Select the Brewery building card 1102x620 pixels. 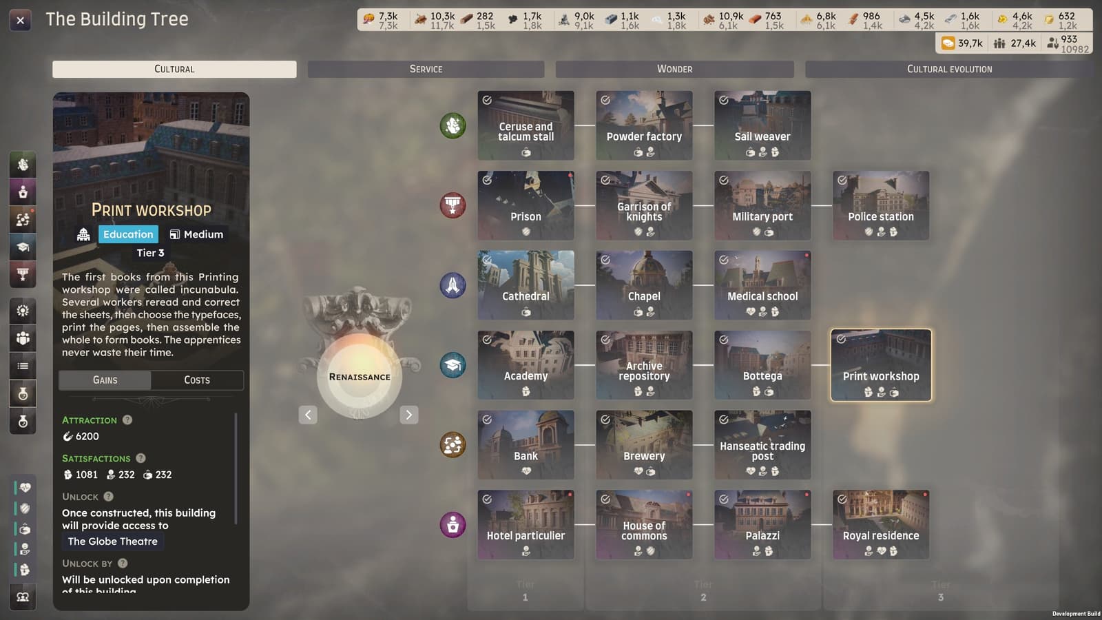[644, 445]
